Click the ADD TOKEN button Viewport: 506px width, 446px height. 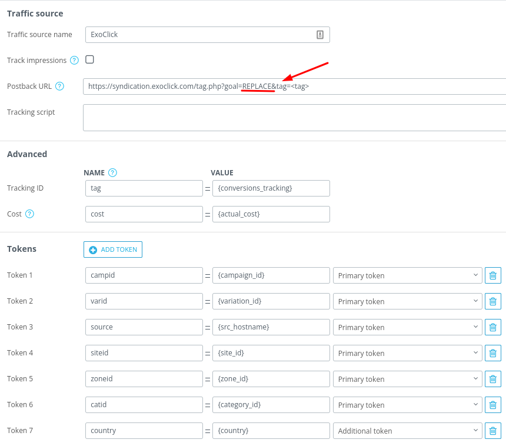(x=113, y=249)
